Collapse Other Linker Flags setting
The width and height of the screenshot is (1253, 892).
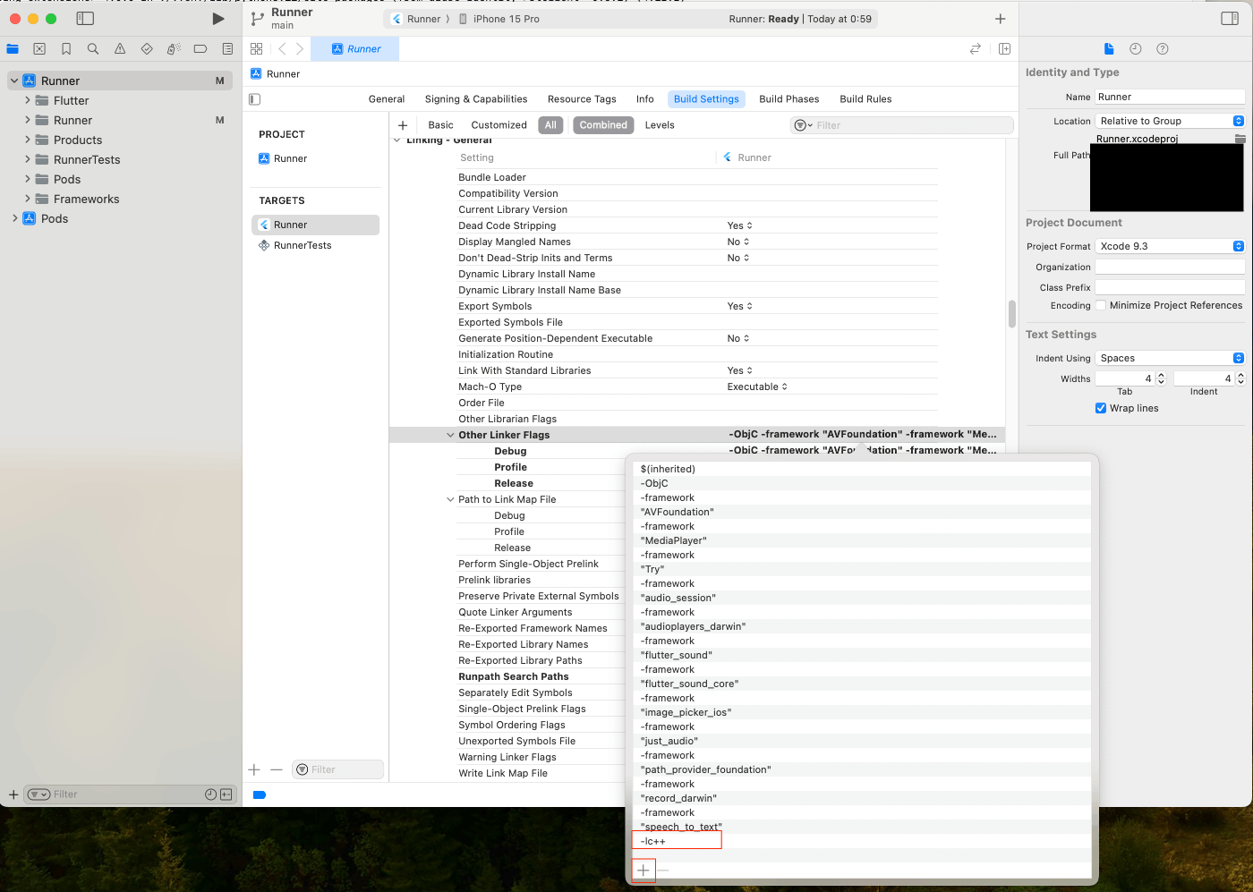click(x=450, y=435)
